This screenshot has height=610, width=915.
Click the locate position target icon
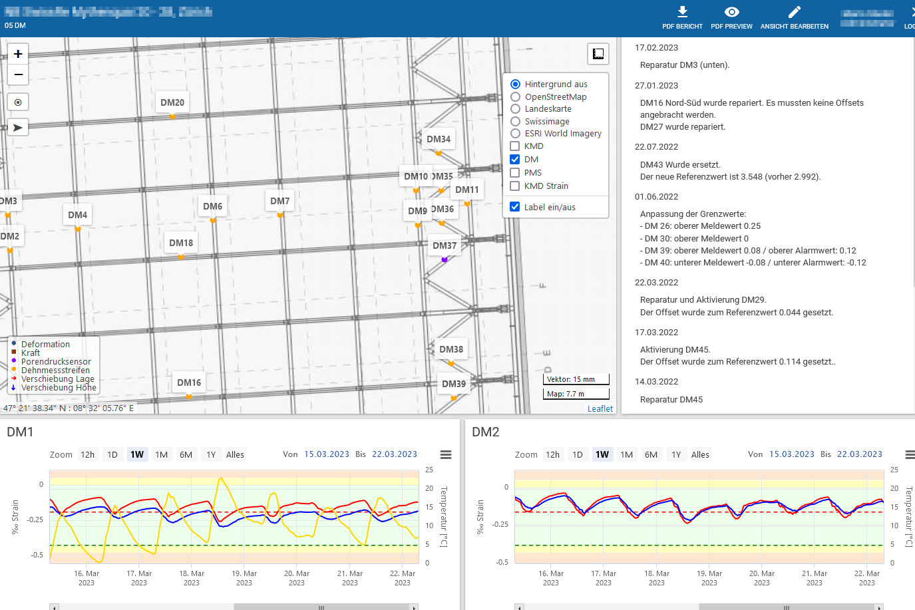pos(18,102)
